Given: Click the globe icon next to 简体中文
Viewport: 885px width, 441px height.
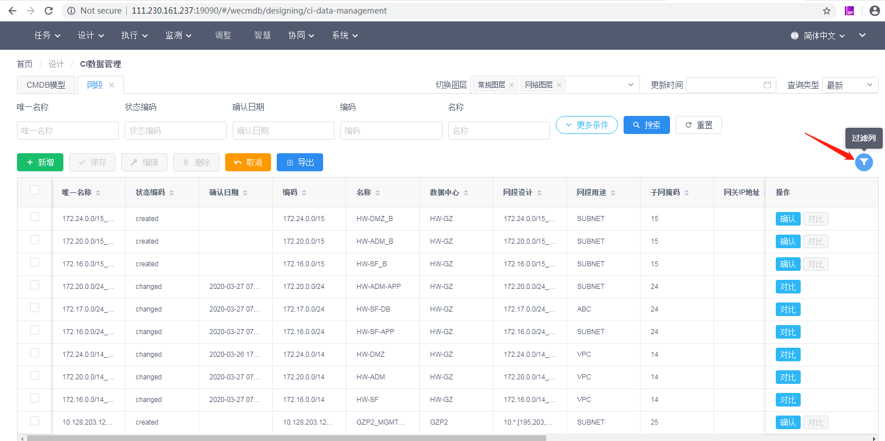Looking at the screenshot, I should 793,35.
